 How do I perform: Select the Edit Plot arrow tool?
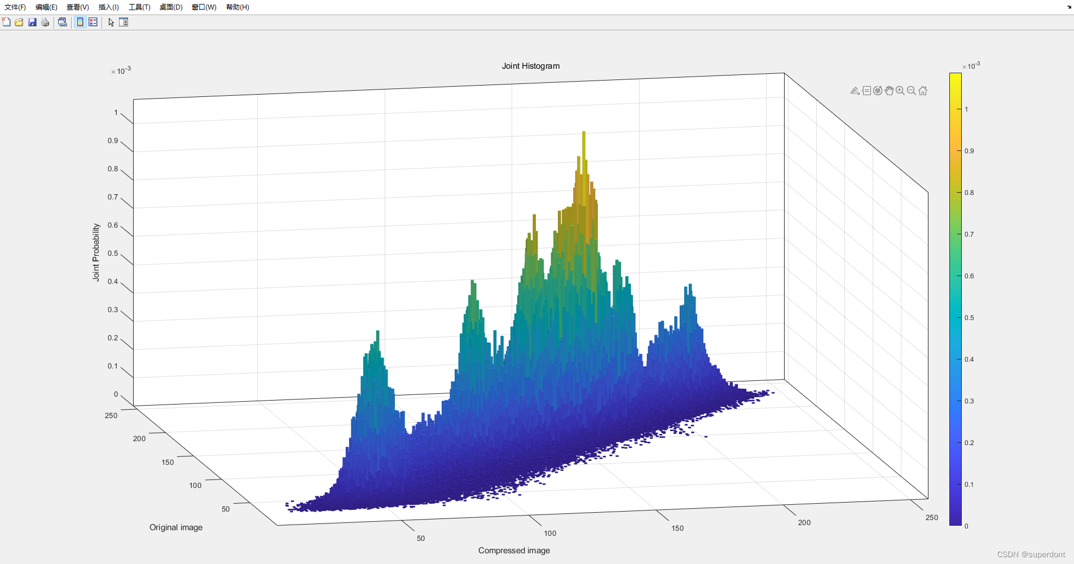click(x=111, y=22)
